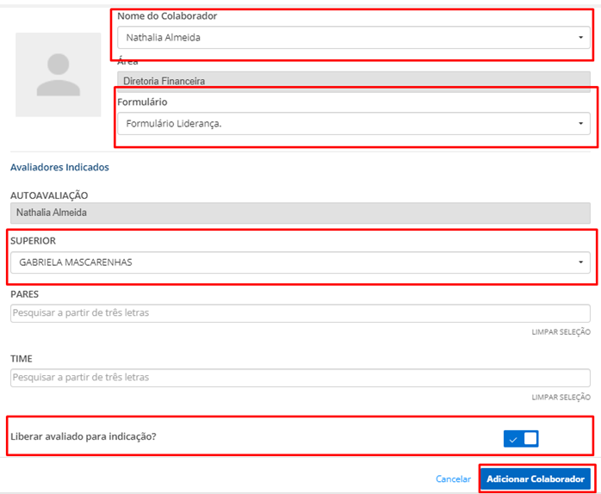The width and height of the screenshot is (601, 494).
Task: Click the PARES search field
Action: click(x=300, y=313)
